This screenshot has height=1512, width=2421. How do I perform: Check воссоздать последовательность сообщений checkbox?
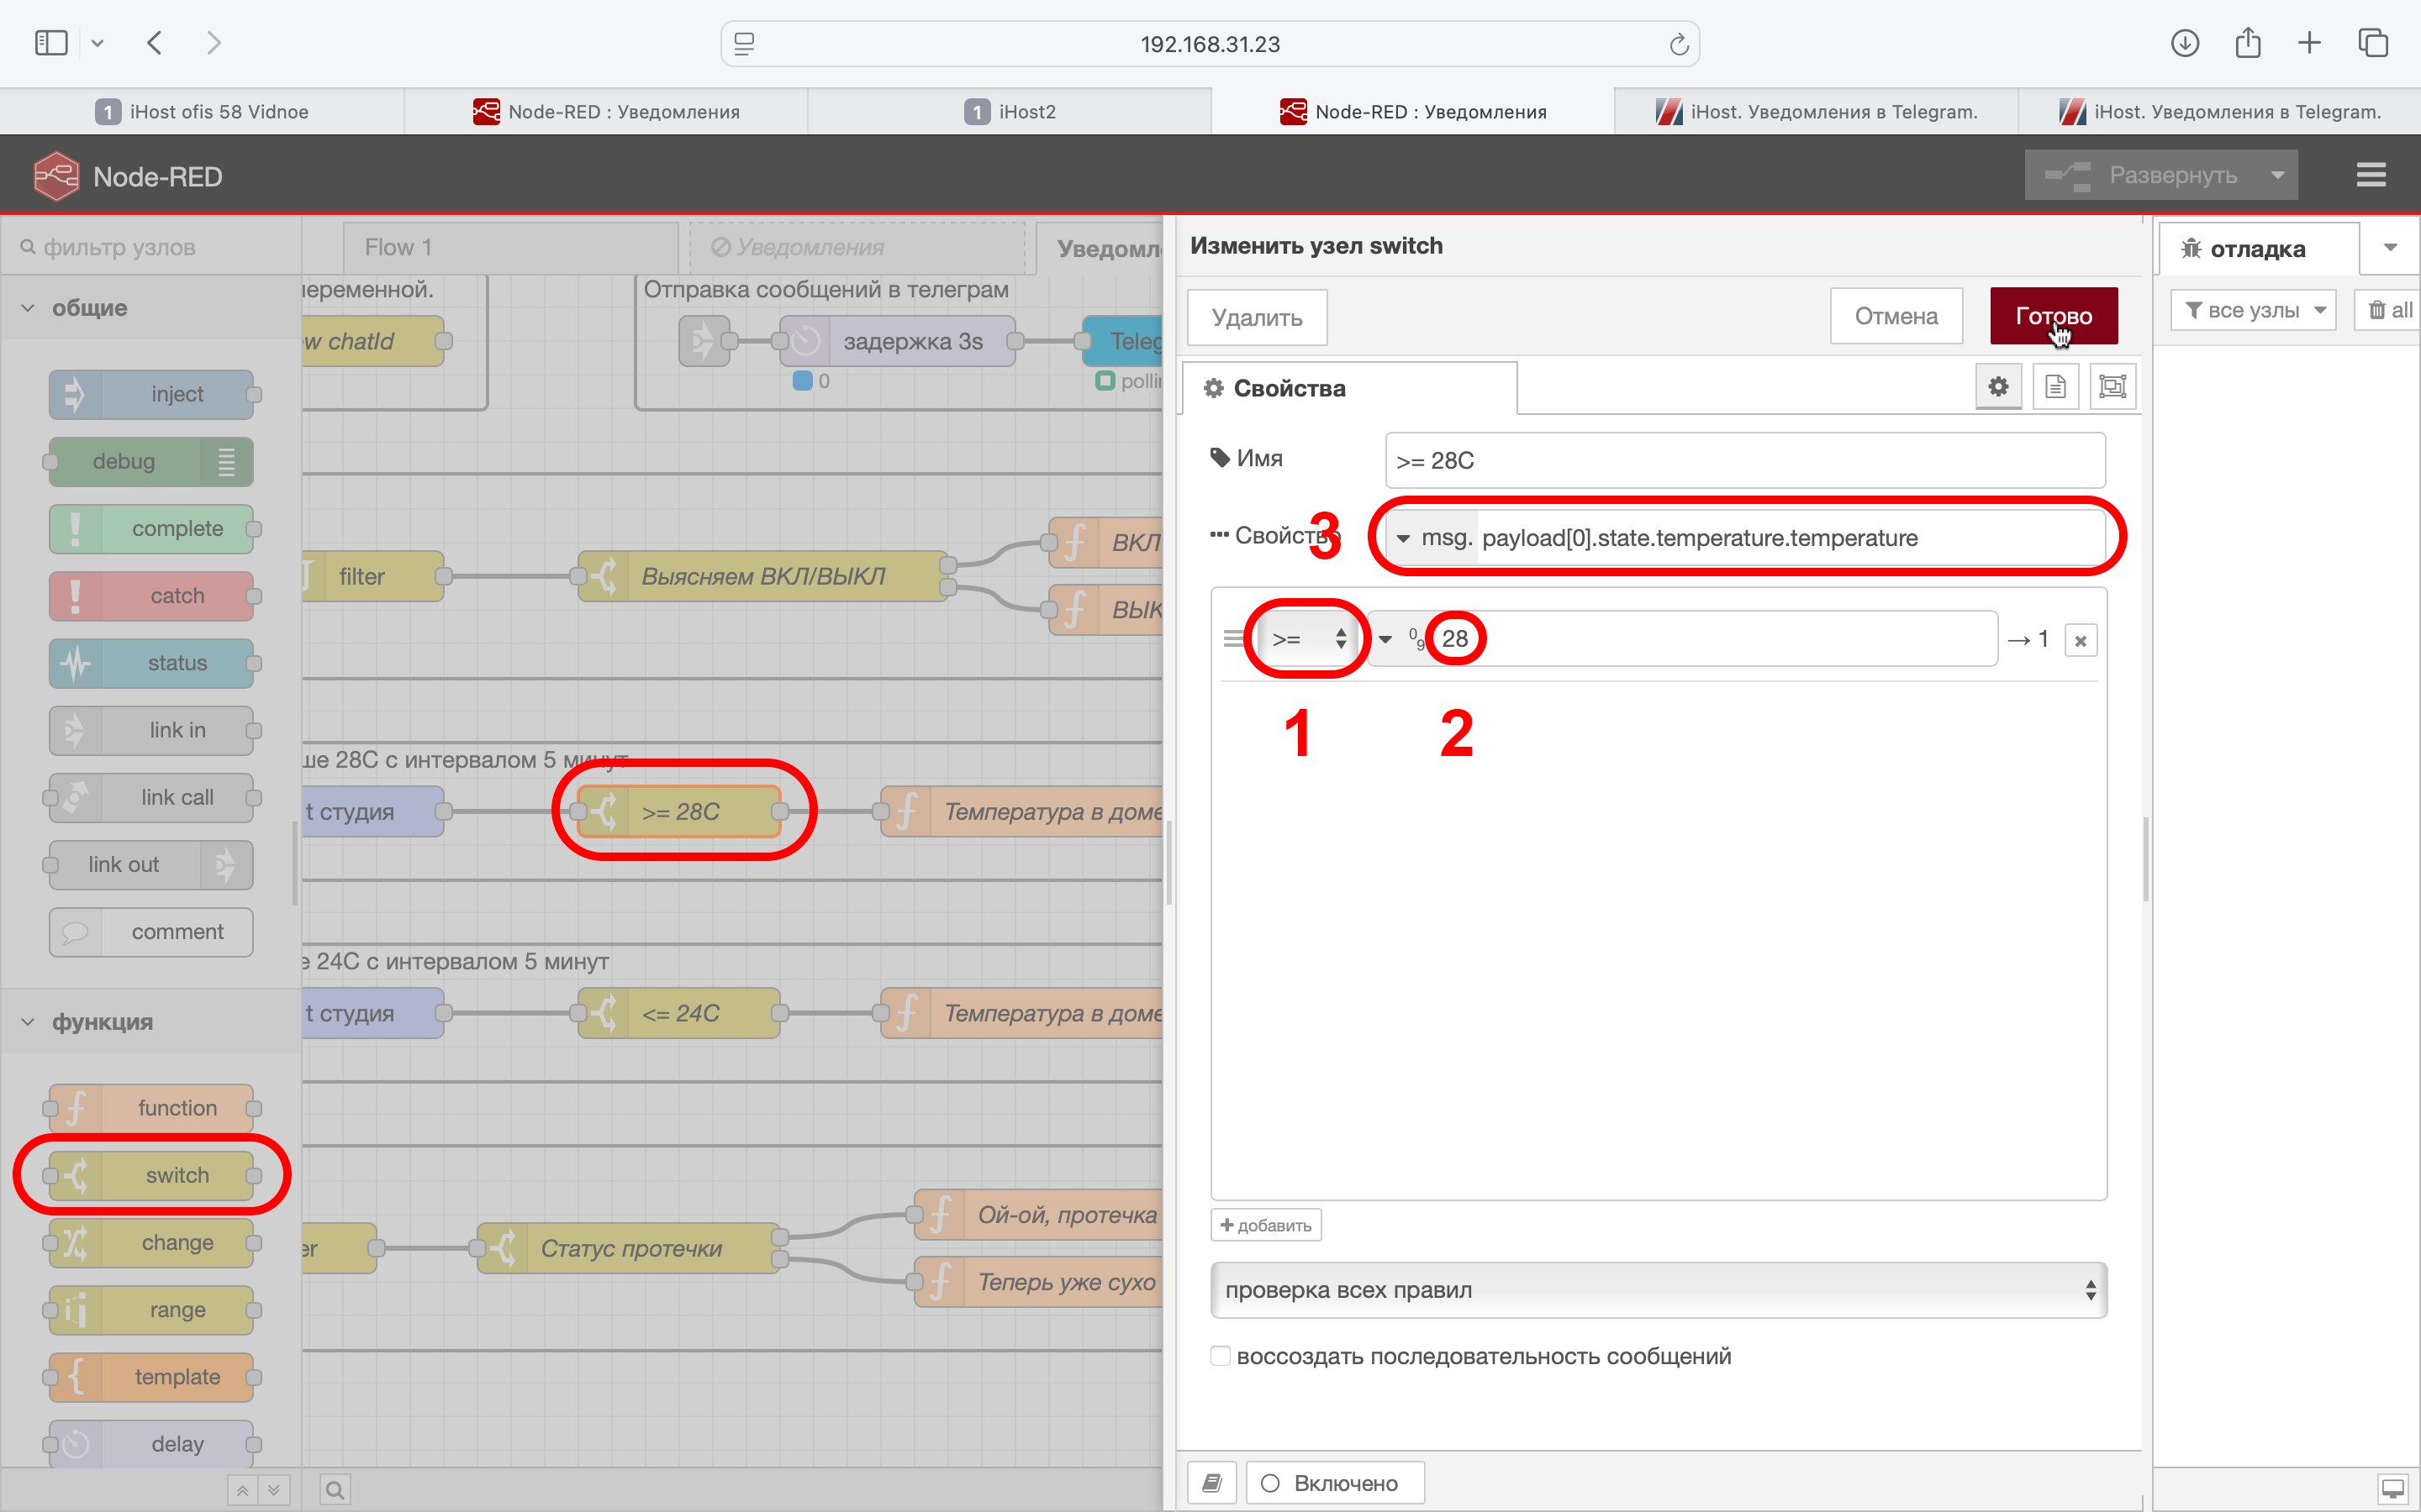[1220, 1356]
